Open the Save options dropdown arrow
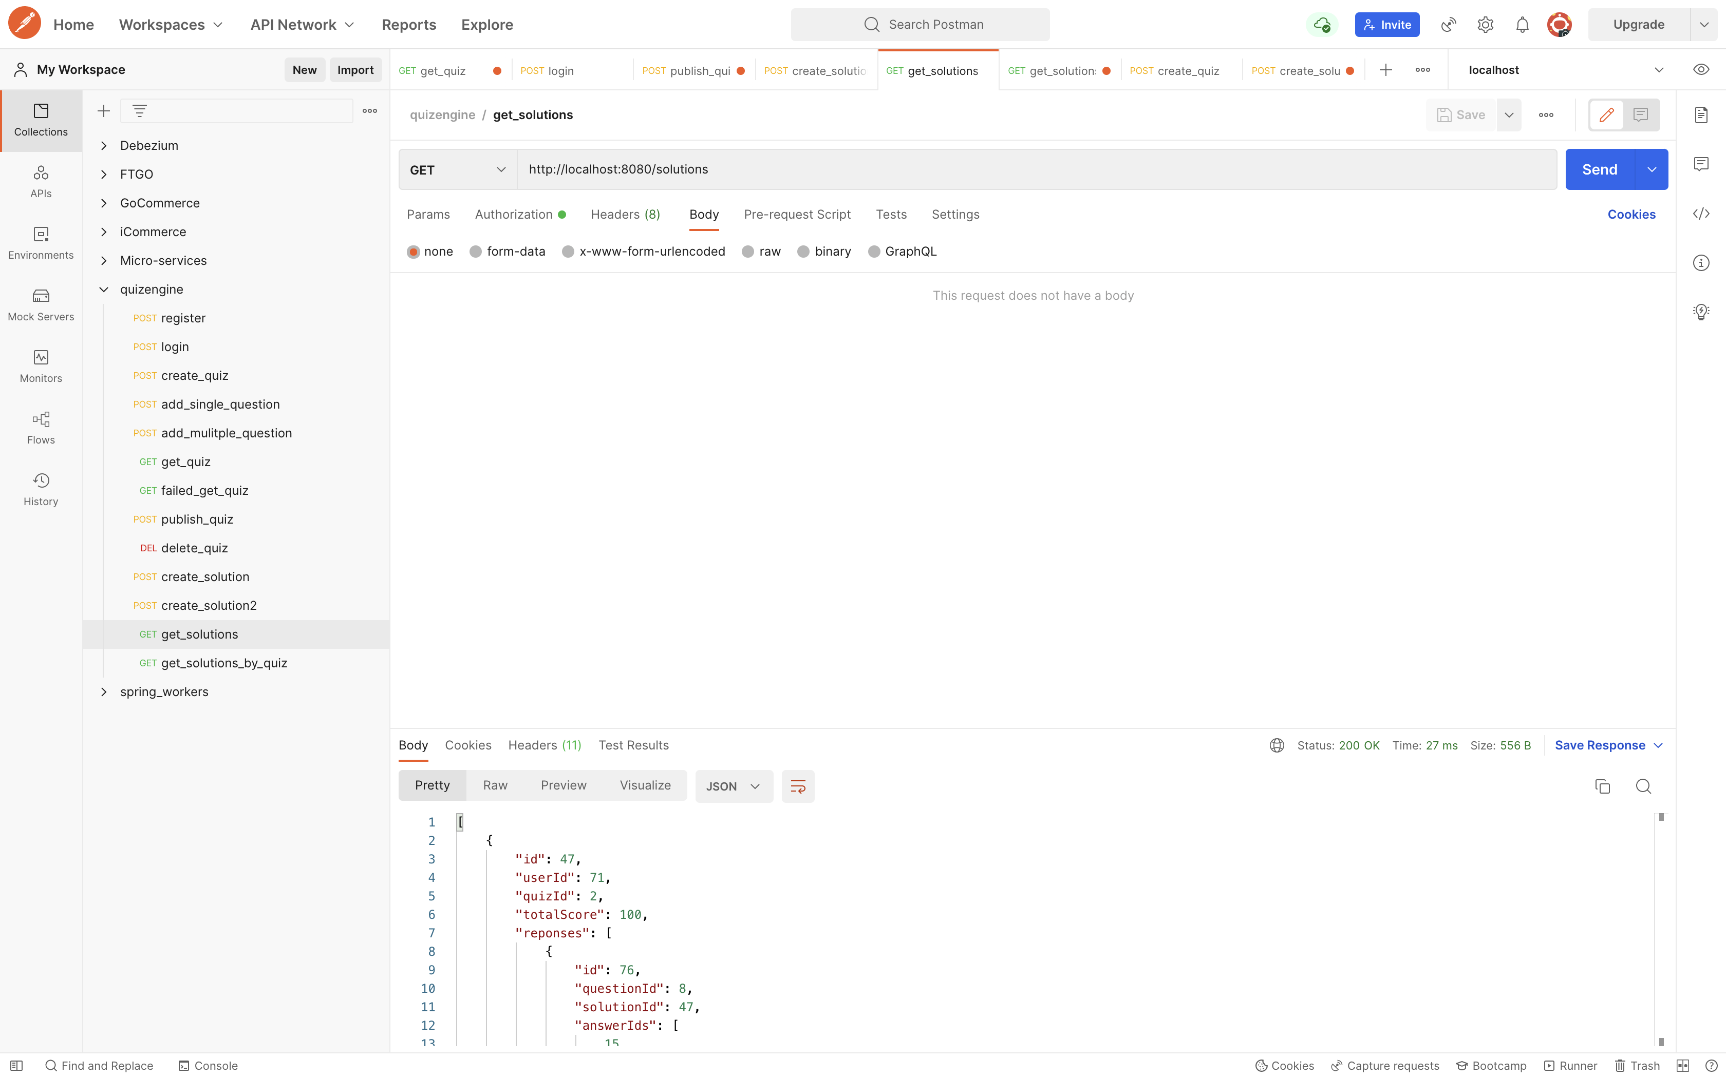Viewport: 1726px width, 1078px height. (1509, 115)
